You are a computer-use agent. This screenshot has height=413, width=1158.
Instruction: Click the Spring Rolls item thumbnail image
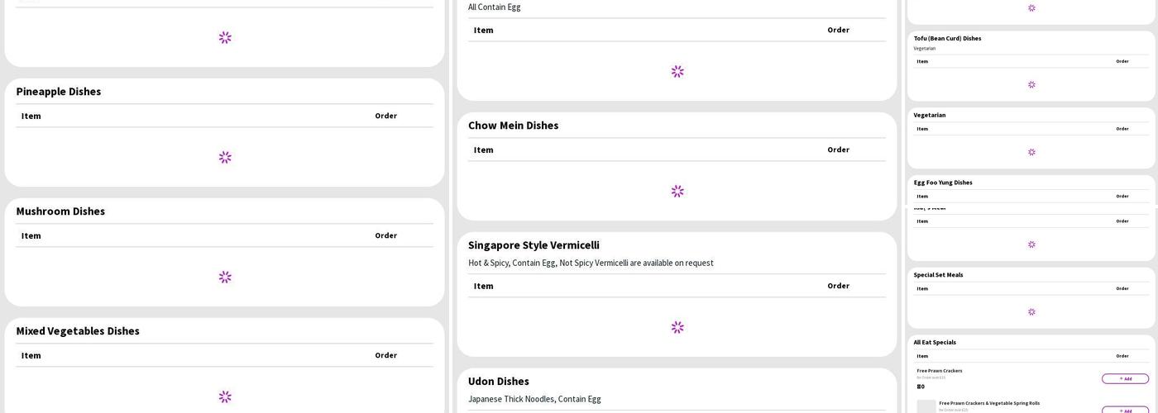[926, 406]
